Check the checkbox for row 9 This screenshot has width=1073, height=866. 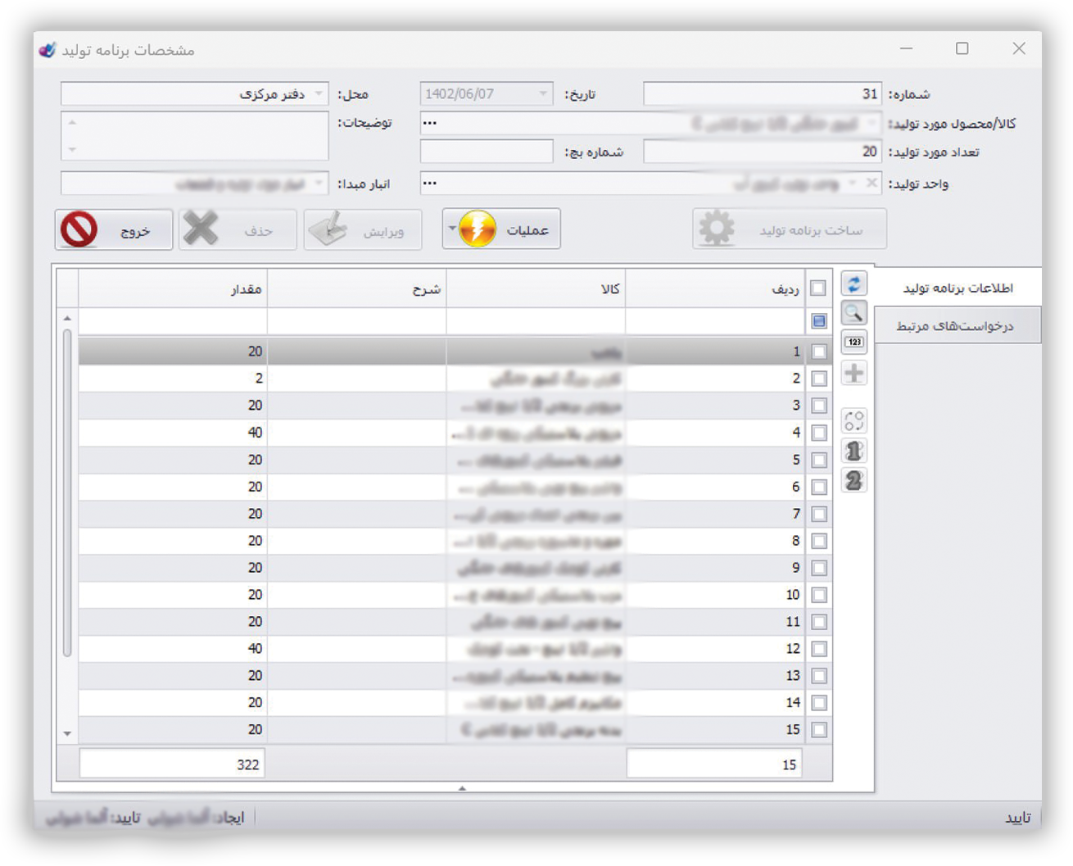(x=818, y=568)
